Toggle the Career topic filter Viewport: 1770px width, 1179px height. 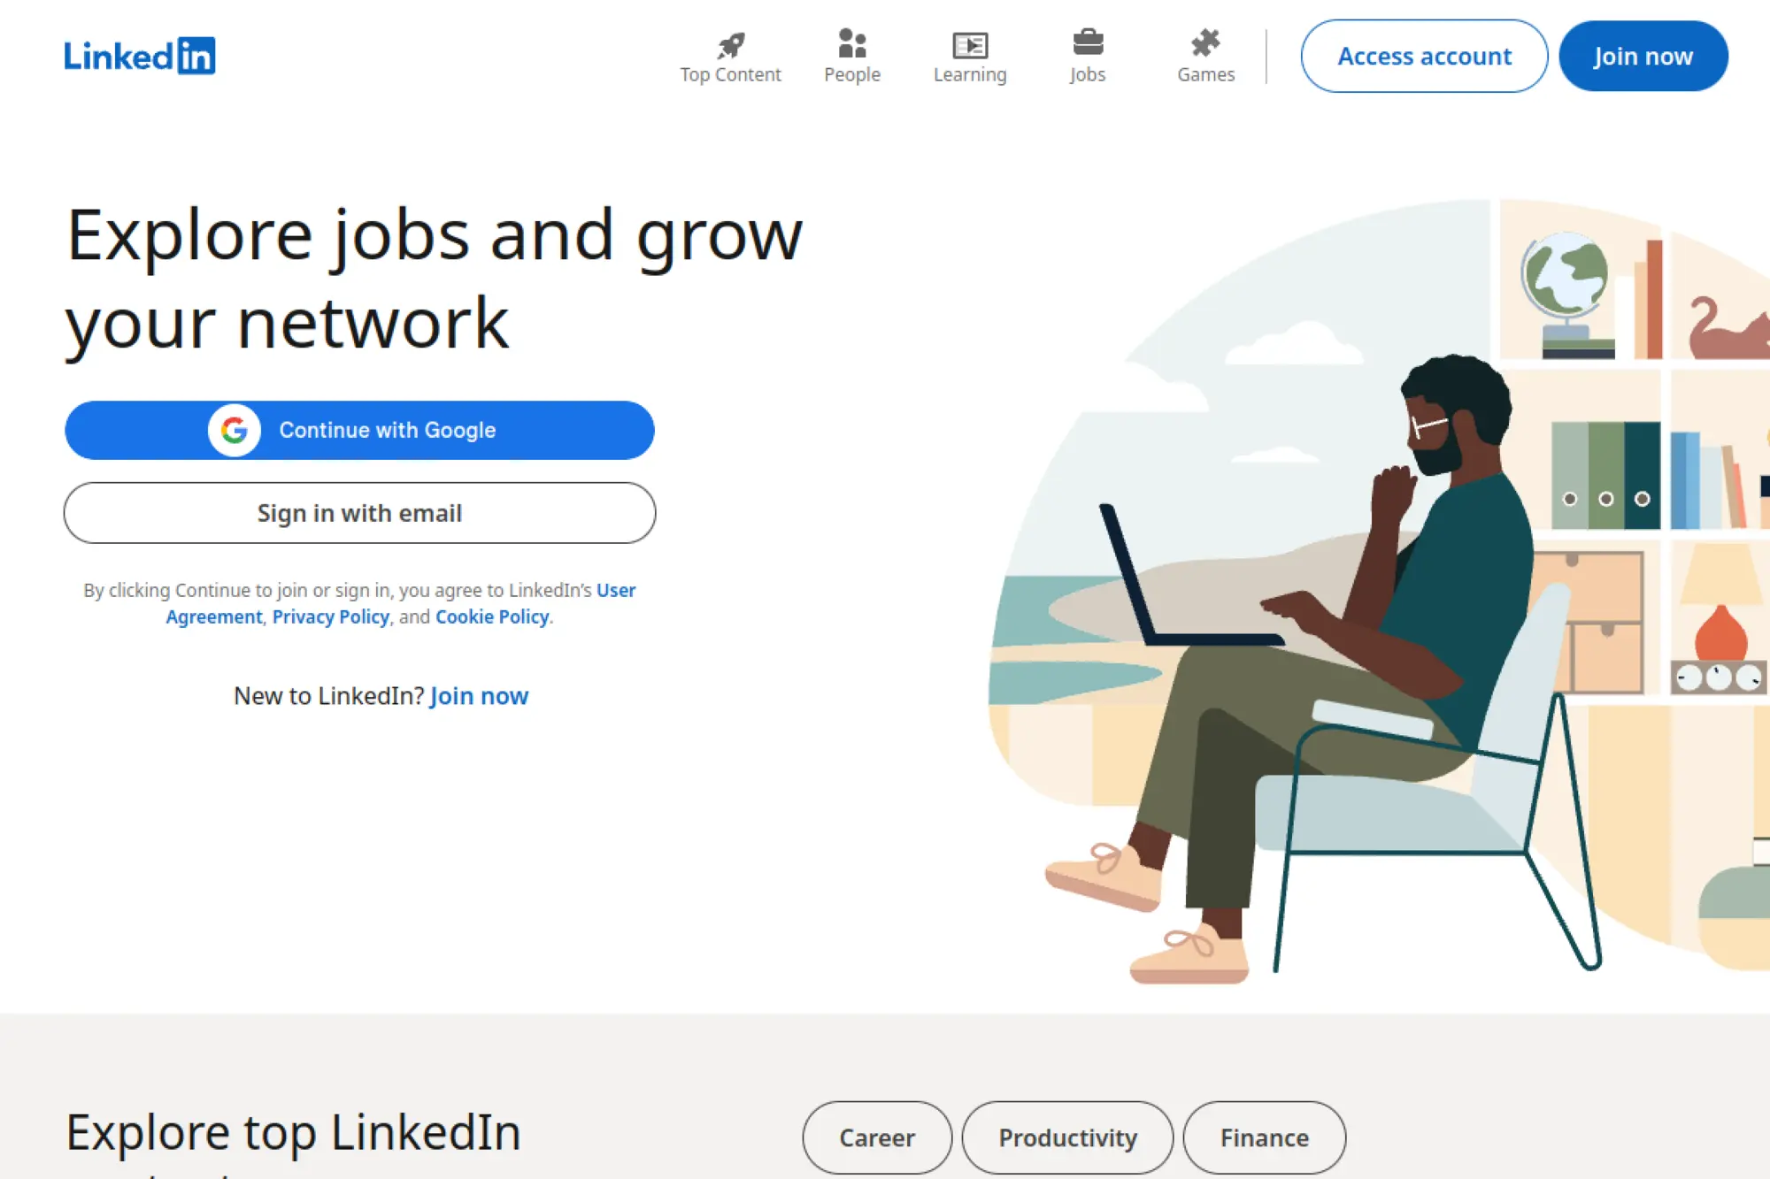876,1138
